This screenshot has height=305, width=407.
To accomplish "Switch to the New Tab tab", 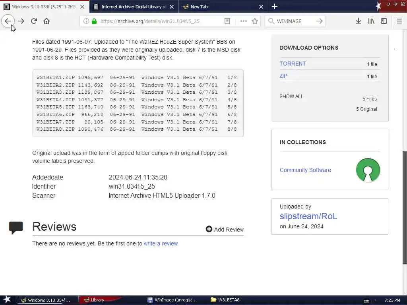I will tap(223, 7).
